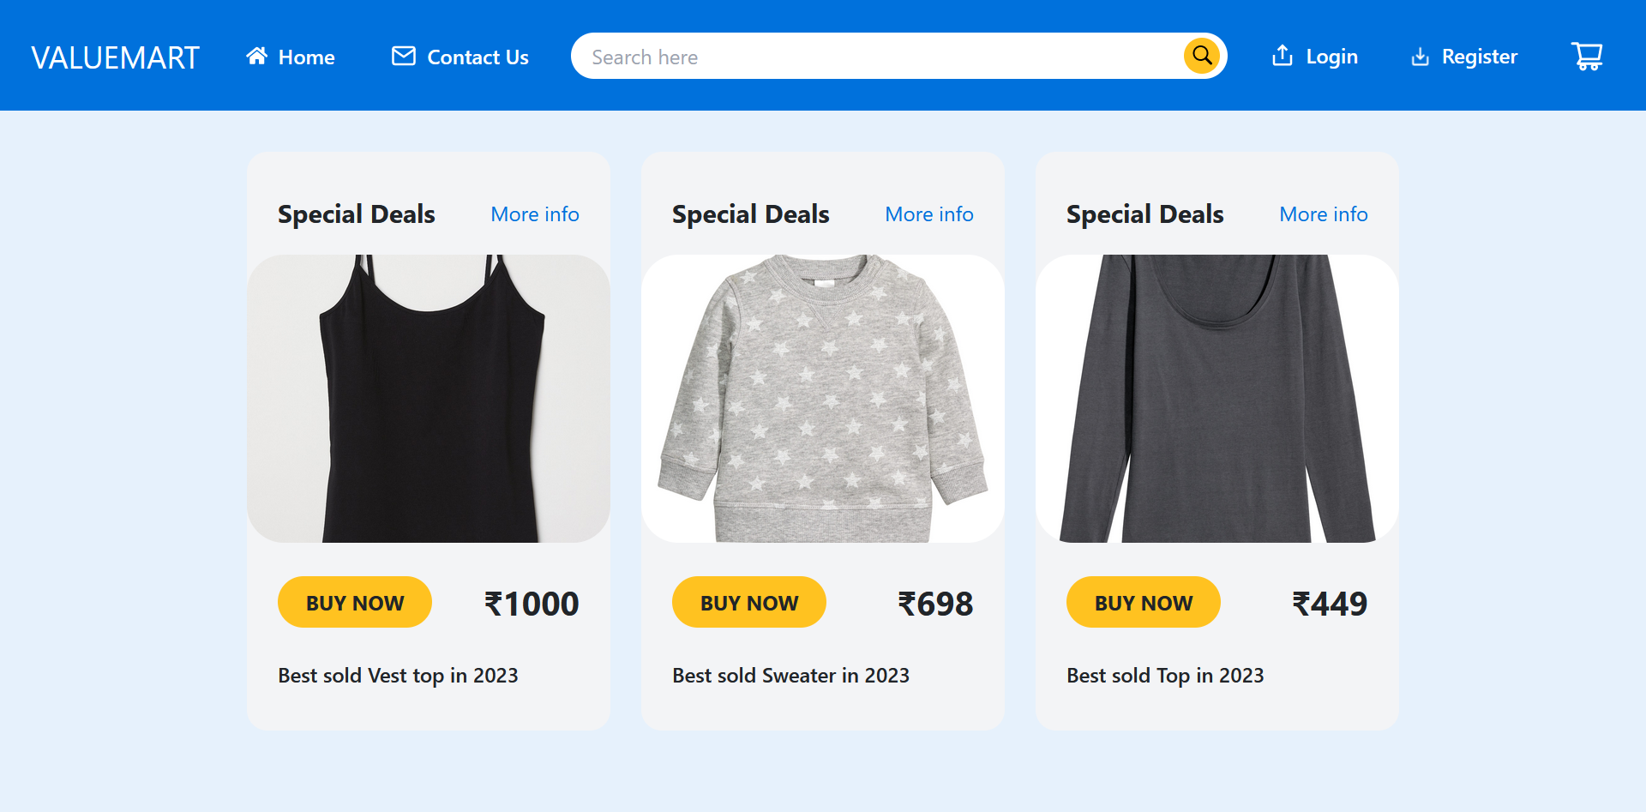This screenshot has height=812, width=1646.
Task: Open the shopping cart icon
Action: [x=1588, y=55]
